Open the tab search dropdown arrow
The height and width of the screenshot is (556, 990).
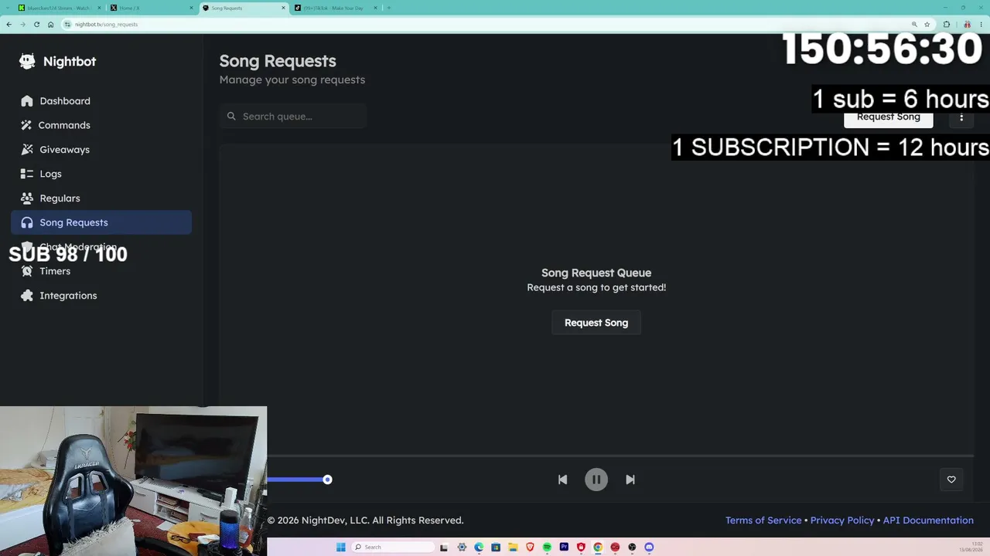coord(8,8)
